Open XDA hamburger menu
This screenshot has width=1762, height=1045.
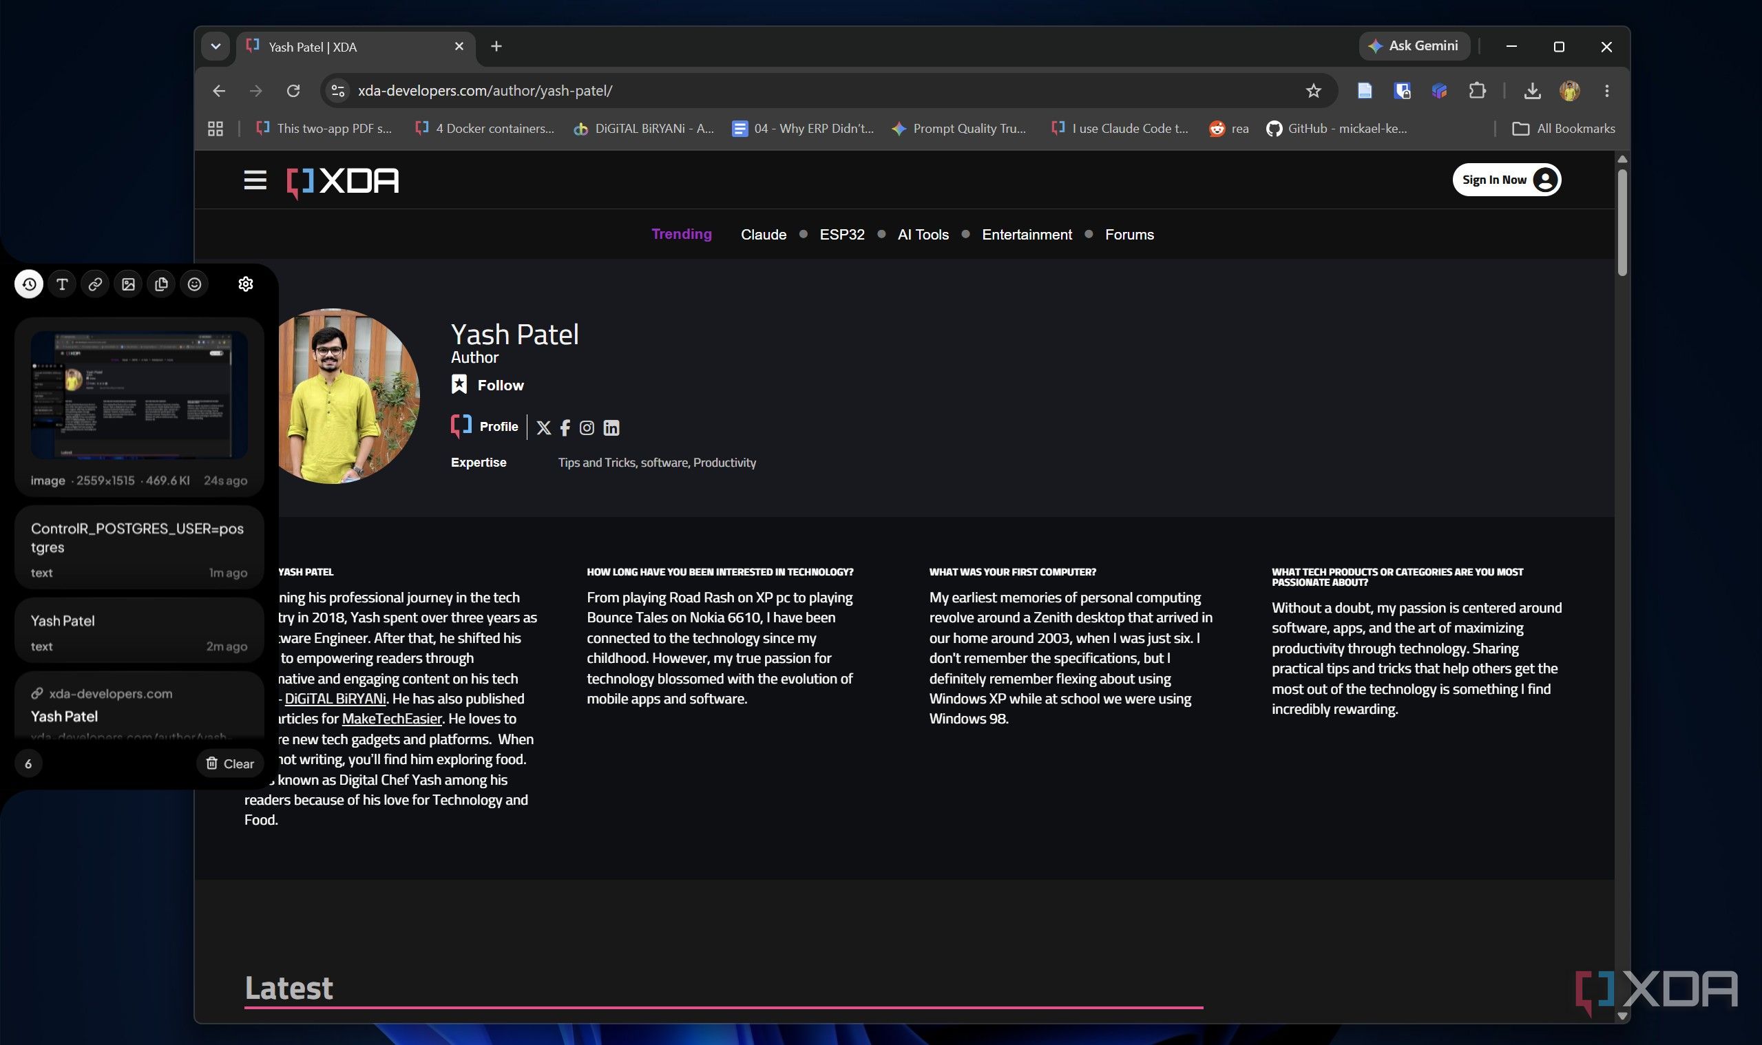pos(255,180)
